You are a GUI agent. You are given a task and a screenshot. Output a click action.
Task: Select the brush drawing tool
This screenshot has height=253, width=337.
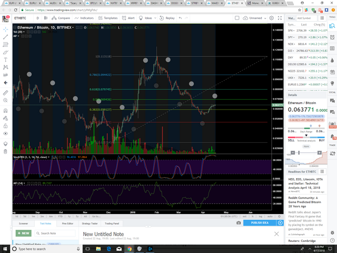6,52
